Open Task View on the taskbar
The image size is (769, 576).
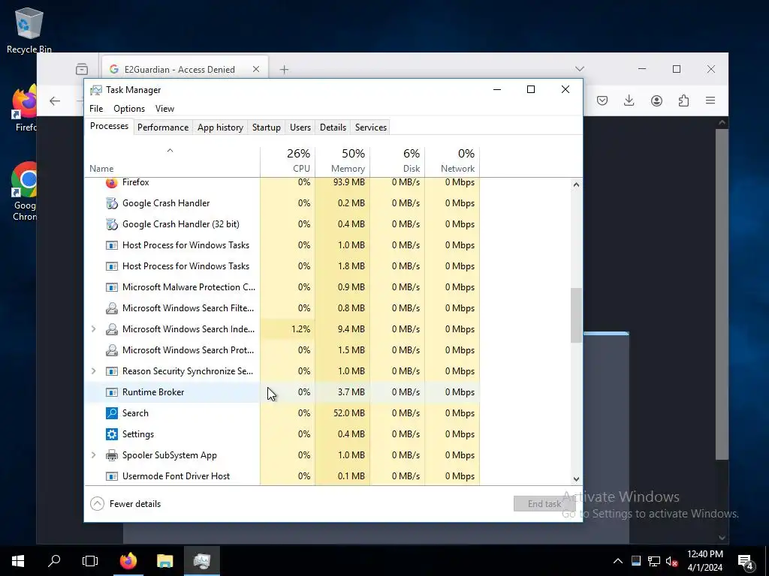coord(90,561)
